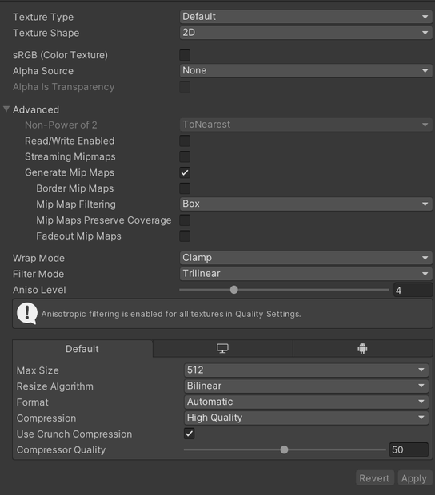Click the Apply button
The height and width of the screenshot is (495, 435).
click(x=414, y=478)
